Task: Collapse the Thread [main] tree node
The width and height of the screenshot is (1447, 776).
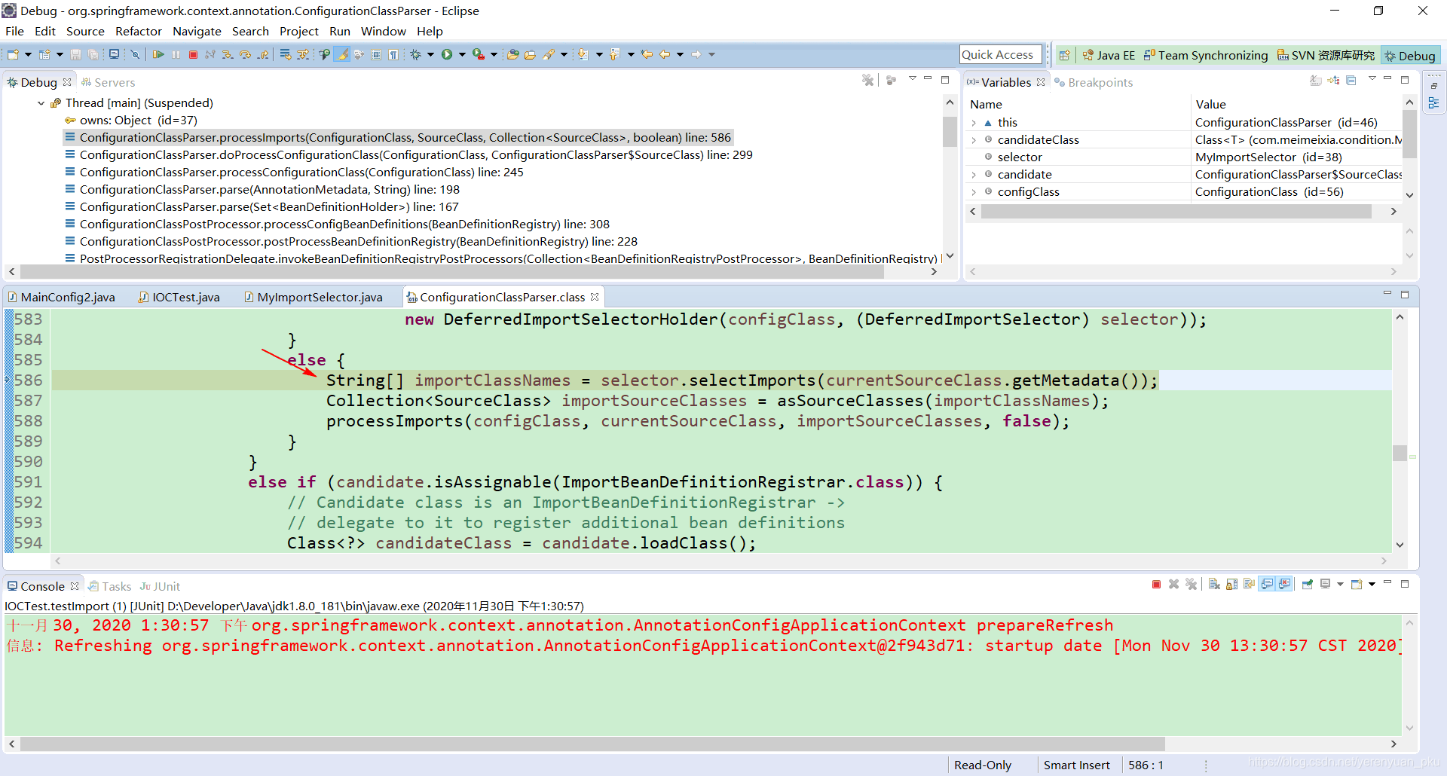Action: click(41, 103)
